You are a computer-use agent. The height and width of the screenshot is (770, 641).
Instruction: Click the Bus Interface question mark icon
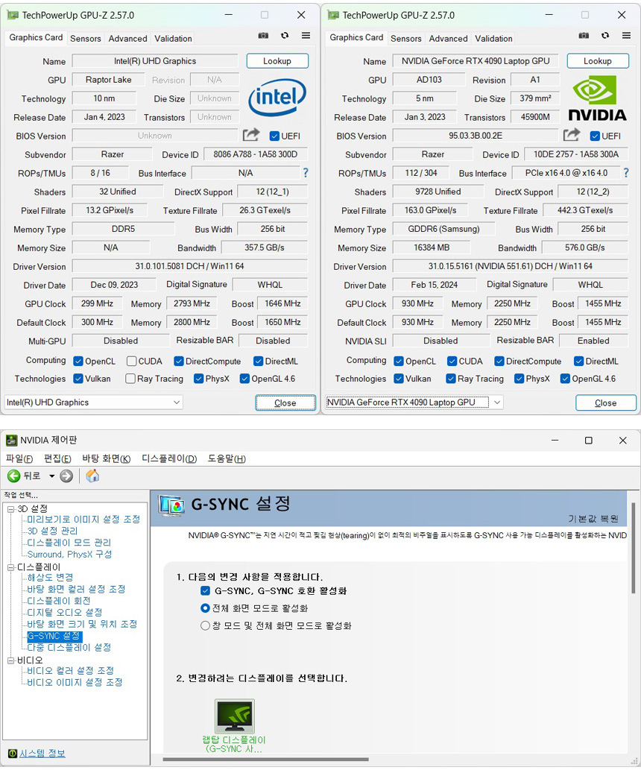coord(305,173)
